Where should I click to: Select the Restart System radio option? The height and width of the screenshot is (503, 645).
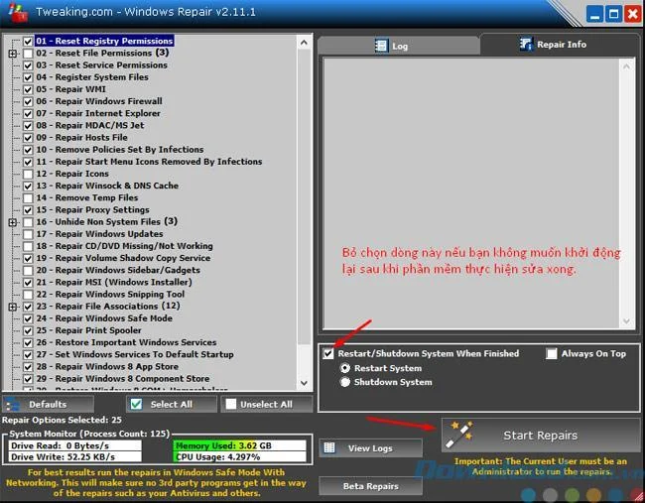345,368
